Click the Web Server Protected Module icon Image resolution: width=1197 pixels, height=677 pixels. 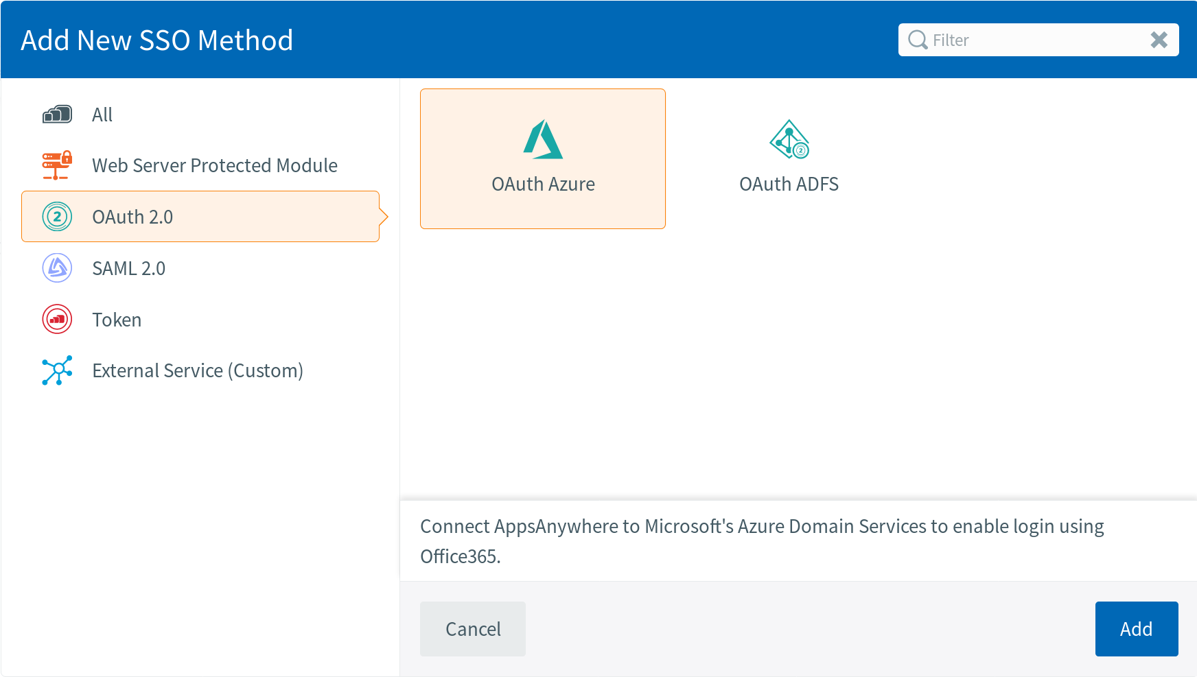pos(57,165)
